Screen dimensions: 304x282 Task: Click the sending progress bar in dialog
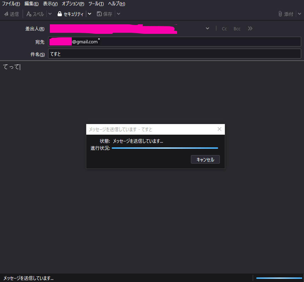tap(165, 148)
